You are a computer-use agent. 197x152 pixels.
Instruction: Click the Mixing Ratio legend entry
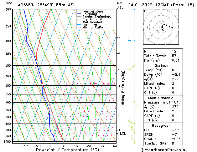pos(92,28)
